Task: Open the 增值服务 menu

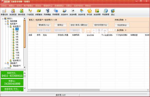Action: coord(48,6)
